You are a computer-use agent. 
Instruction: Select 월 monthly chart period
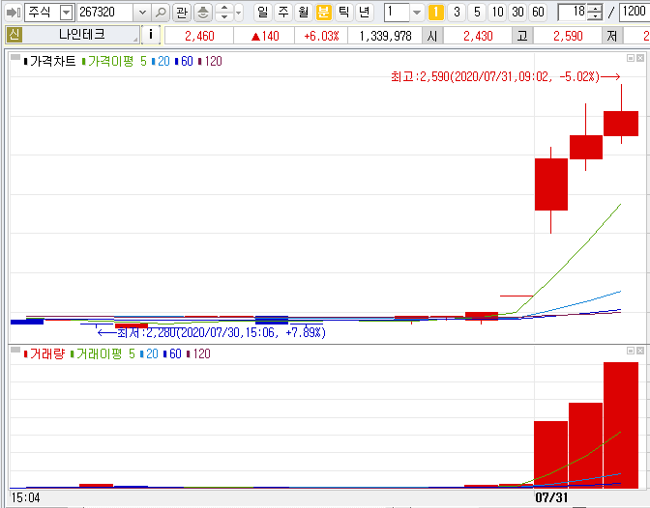304,13
